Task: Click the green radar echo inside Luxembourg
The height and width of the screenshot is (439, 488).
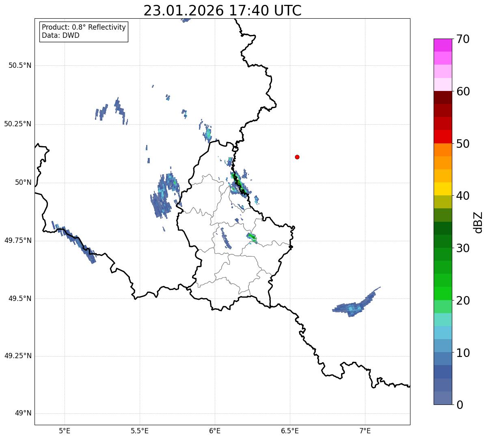Action: [252, 238]
